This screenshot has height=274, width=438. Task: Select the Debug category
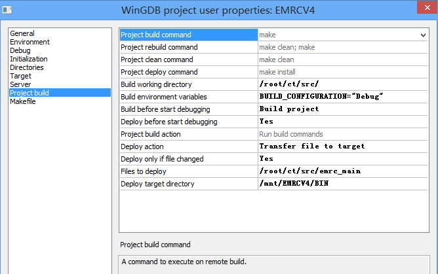click(20, 50)
